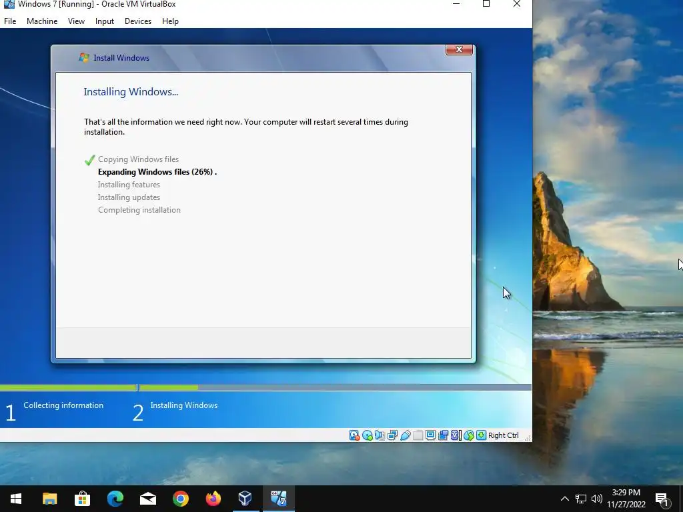
Task: Click the hard disk activity indicator icon
Action: [x=355, y=435]
